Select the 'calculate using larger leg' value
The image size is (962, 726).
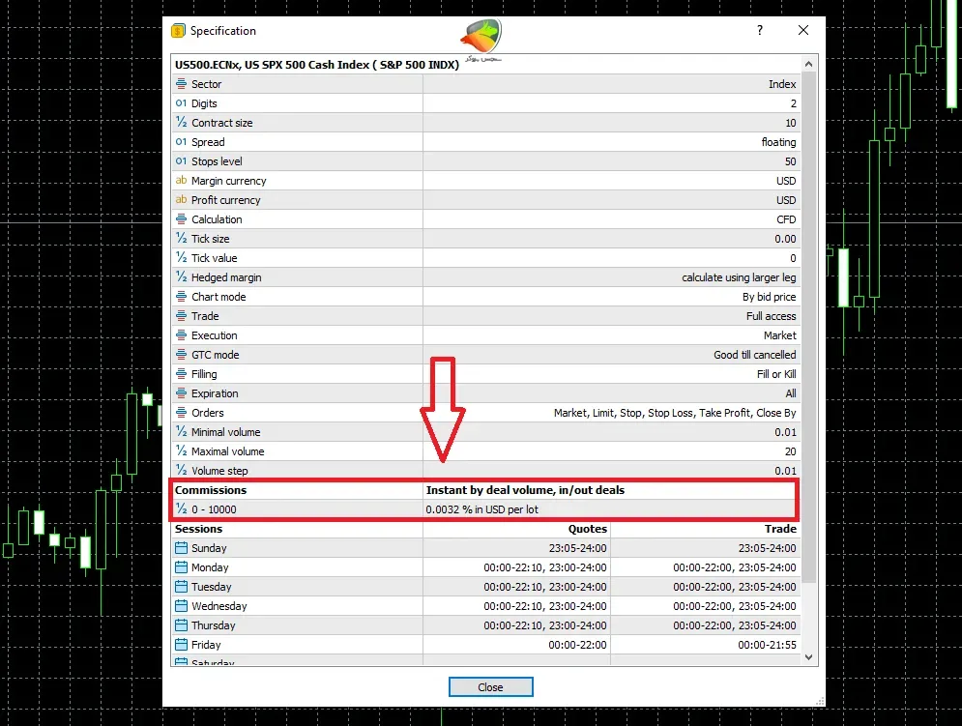(x=739, y=277)
